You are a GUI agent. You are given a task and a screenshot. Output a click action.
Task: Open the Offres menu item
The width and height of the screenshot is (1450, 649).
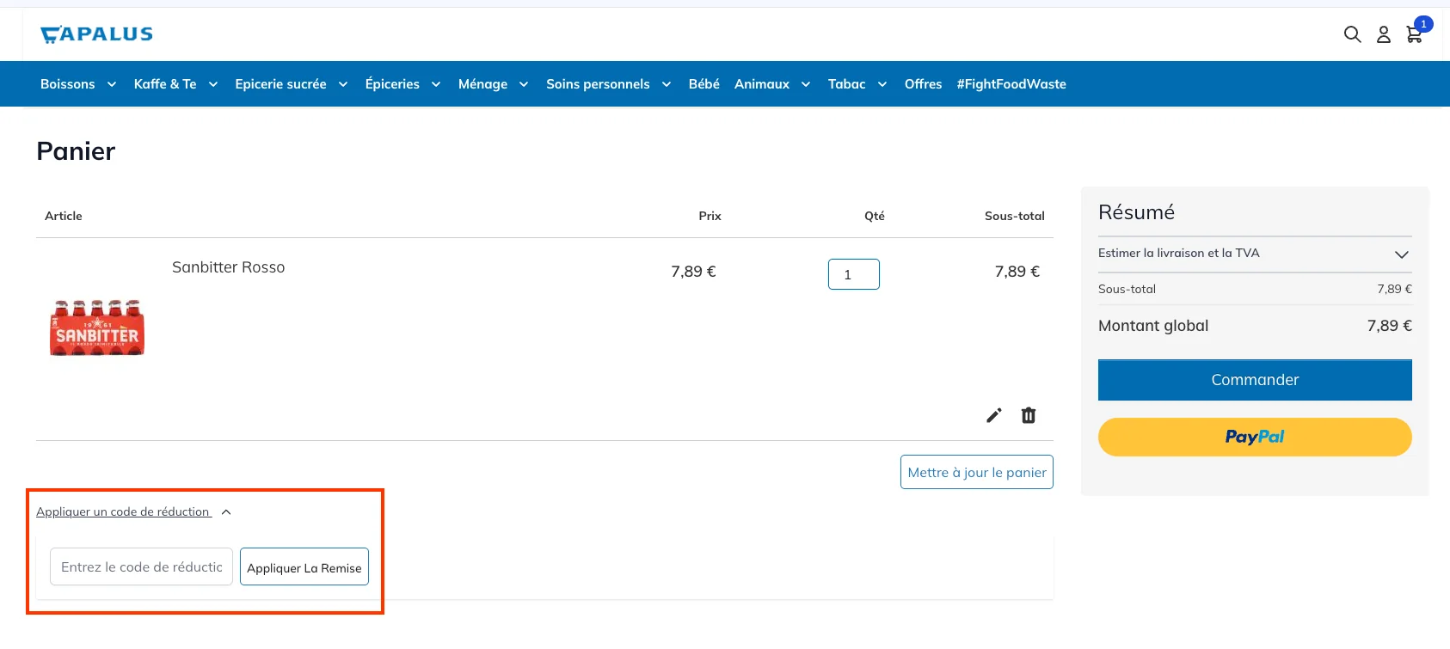click(923, 84)
